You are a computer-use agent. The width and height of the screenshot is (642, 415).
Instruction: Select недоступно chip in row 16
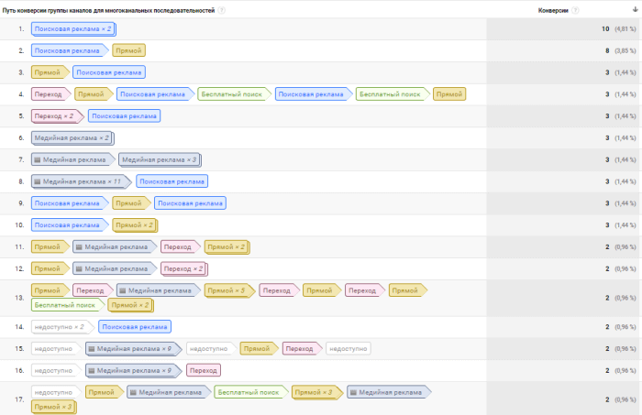(57, 370)
